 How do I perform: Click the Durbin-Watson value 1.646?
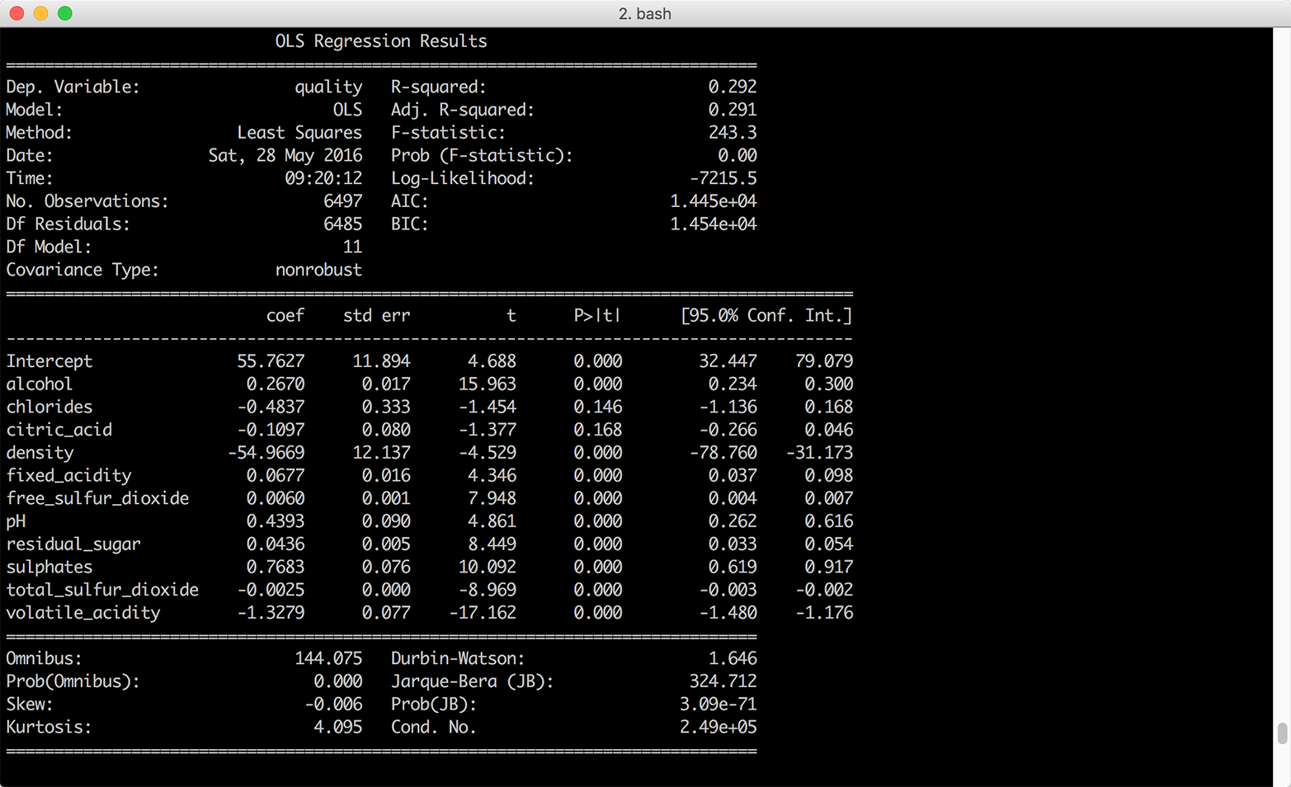(x=732, y=658)
